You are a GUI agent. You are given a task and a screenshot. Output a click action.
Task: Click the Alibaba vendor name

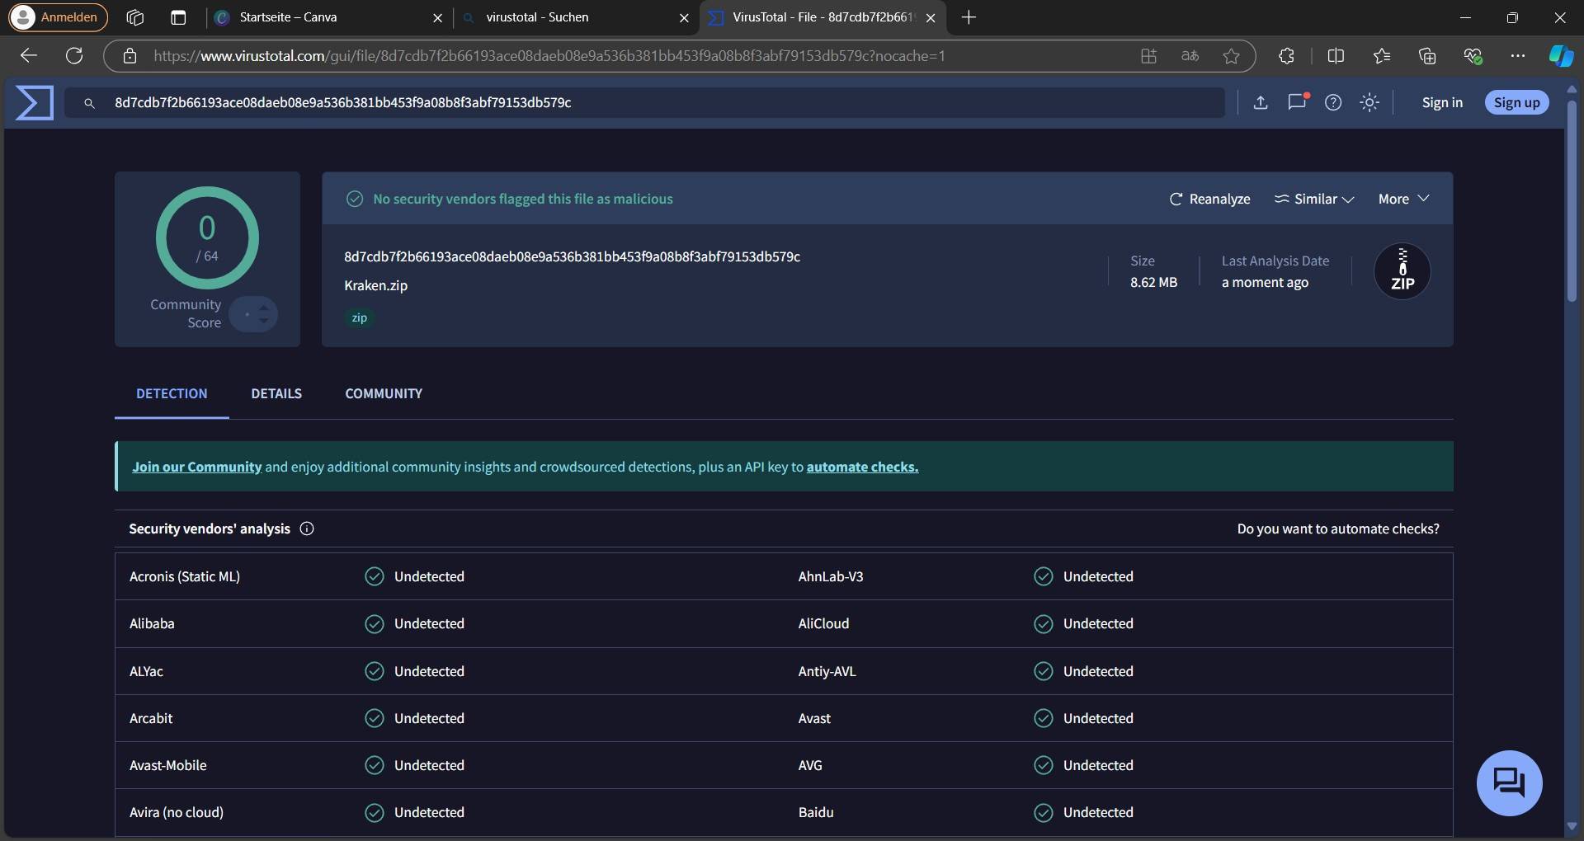coord(152,623)
